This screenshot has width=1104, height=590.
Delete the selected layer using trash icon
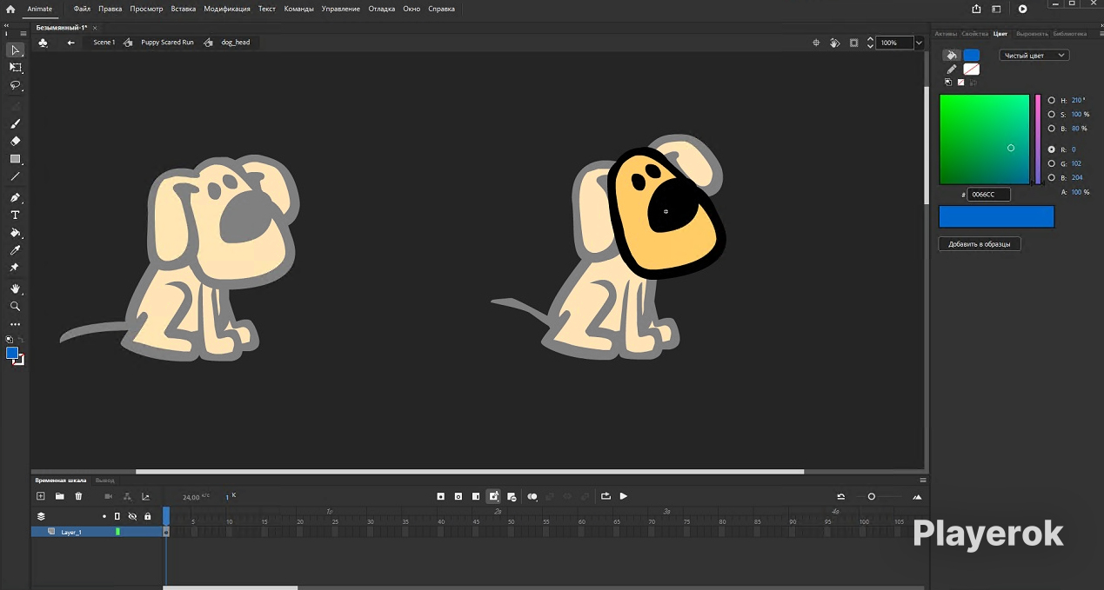[x=78, y=496]
